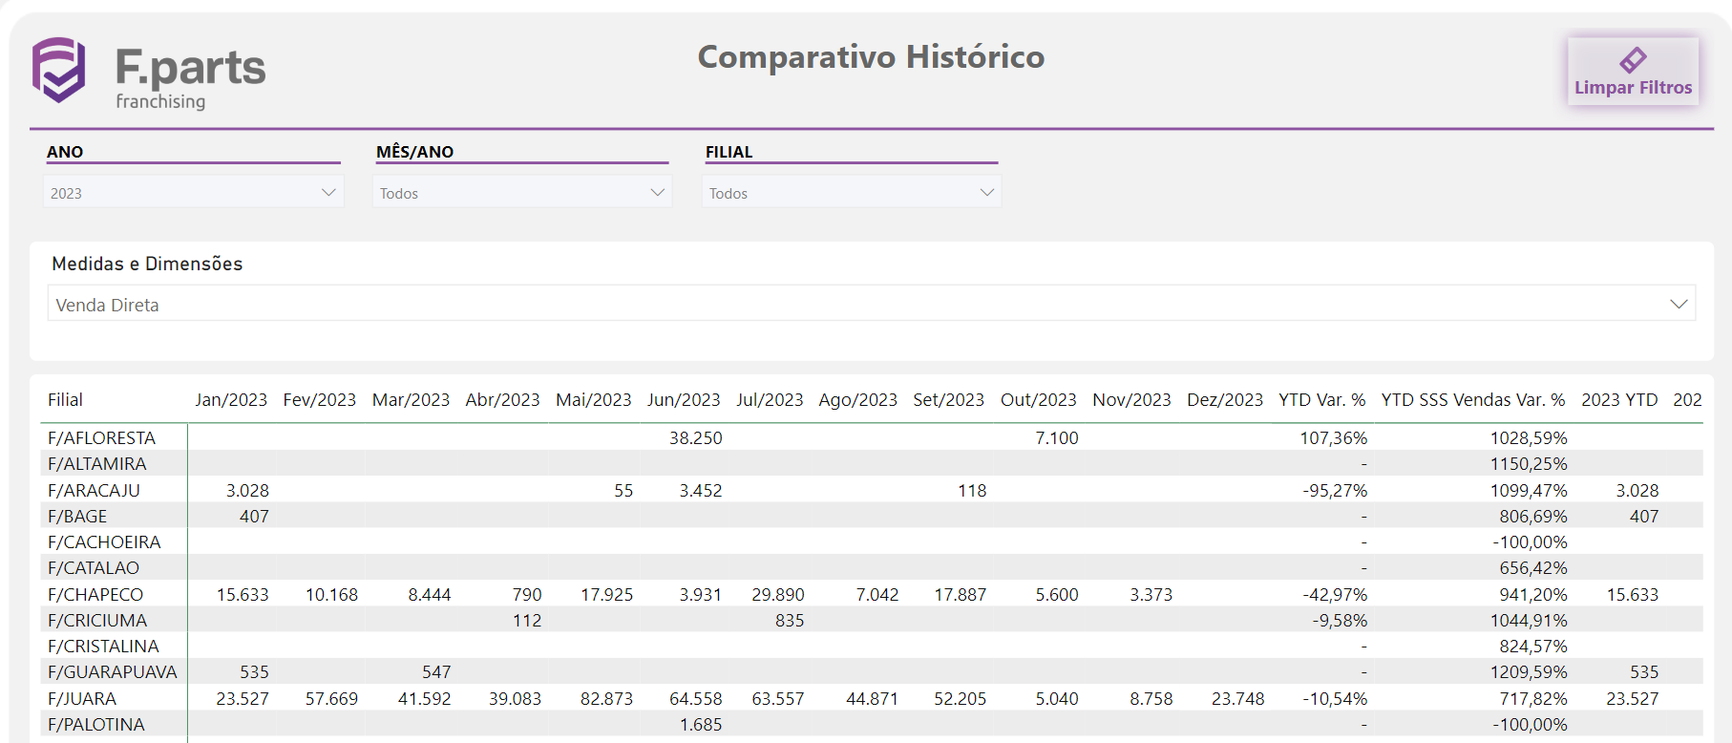Click the MÊS/ANO dropdown chevron arrow
Screen dimensions: 1732x743
click(657, 192)
